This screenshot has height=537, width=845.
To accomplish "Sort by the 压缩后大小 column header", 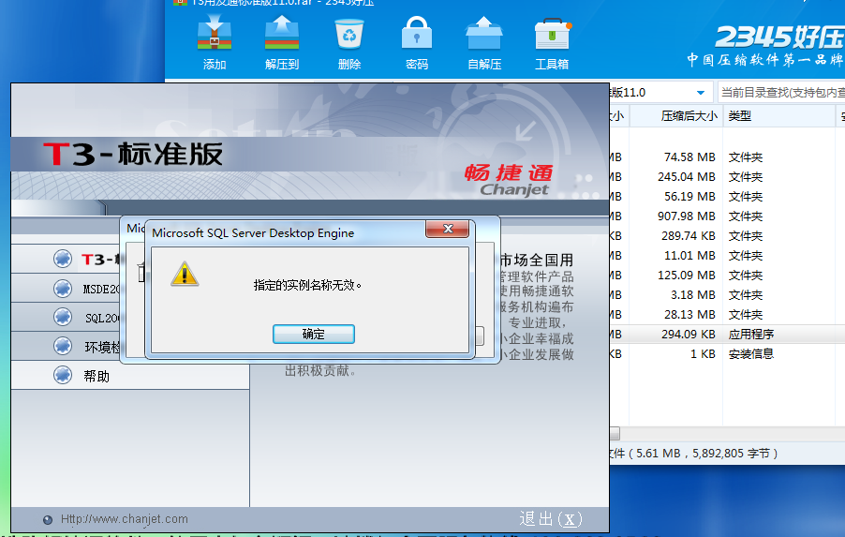I will (675, 116).
